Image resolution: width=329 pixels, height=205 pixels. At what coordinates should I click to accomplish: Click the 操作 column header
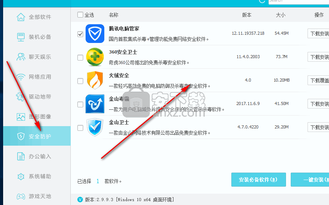pos(319,15)
